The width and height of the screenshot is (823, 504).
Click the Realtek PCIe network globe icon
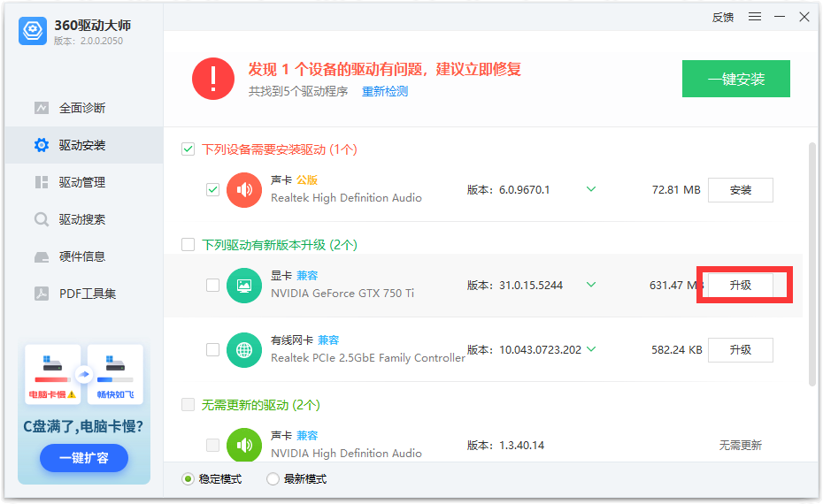(x=244, y=350)
